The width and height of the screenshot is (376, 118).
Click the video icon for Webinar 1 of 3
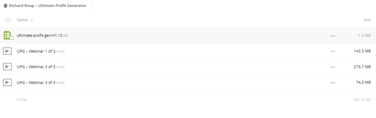pyautogui.click(x=7, y=51)
